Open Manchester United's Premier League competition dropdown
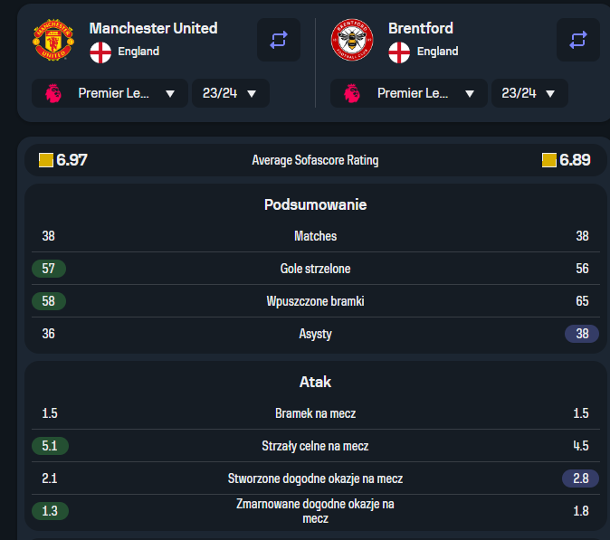 [110, 93]
